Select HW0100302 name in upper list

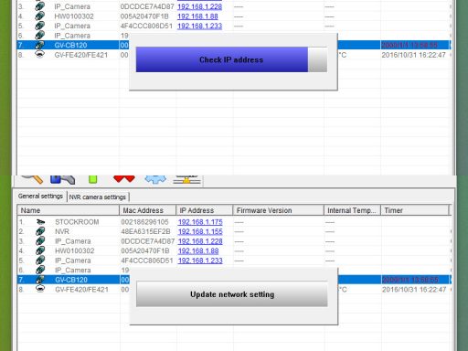[x=74, y=16]
